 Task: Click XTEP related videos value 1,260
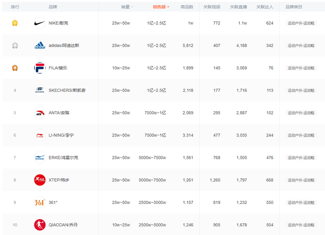pos(215,180)
